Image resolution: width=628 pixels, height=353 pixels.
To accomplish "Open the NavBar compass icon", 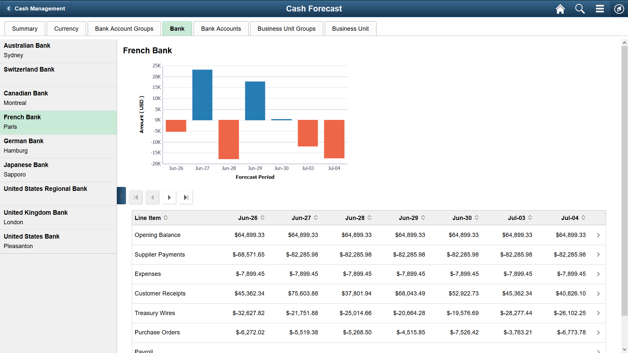I will click(619, 9).
